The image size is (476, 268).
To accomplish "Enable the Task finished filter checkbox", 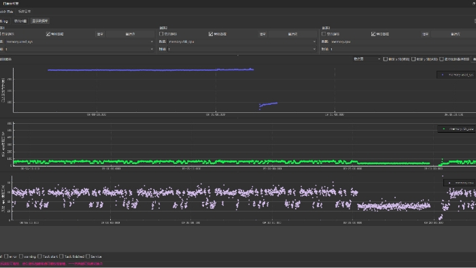I will click(x=61, y=256).
